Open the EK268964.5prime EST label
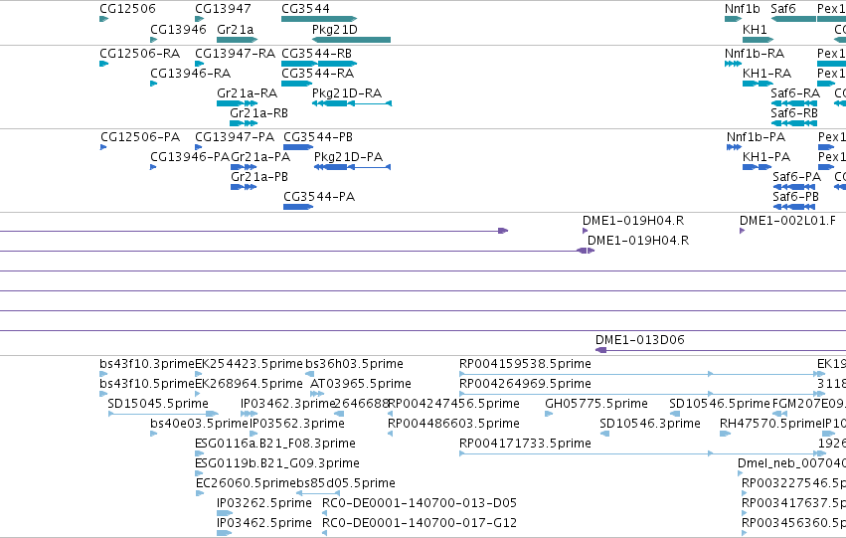The width and height of the screenshot is (846, 538). [249, 384]
